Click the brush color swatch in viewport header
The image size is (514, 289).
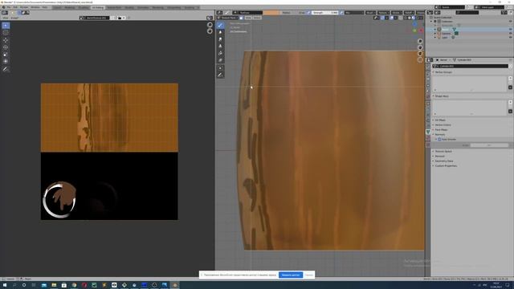click(x=271, y=13)
